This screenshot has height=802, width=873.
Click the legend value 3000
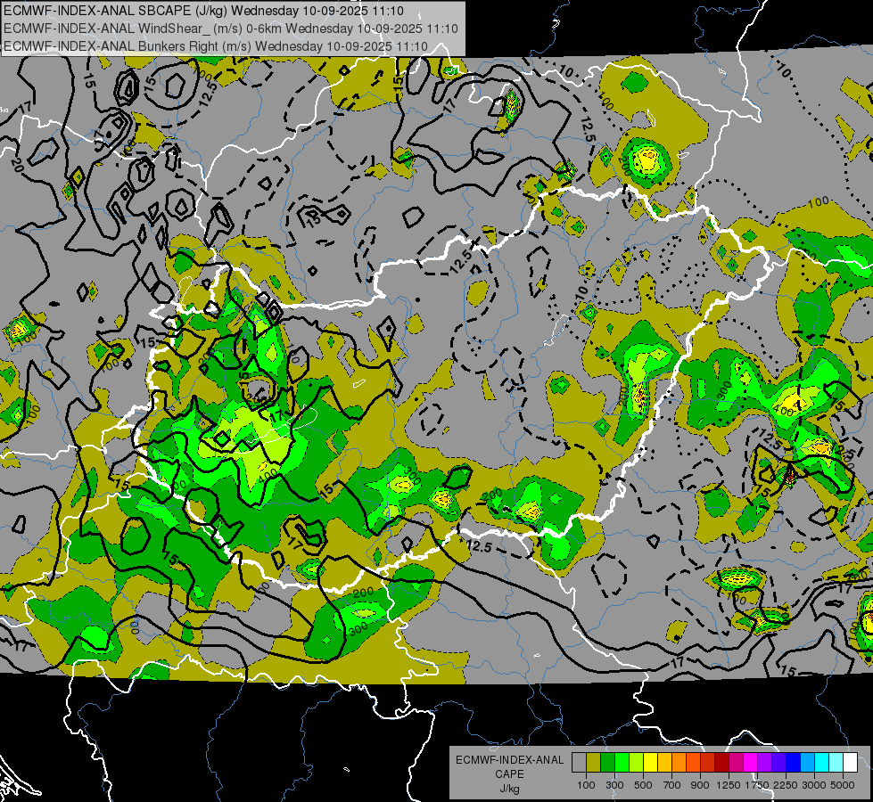tap(814, 785)
